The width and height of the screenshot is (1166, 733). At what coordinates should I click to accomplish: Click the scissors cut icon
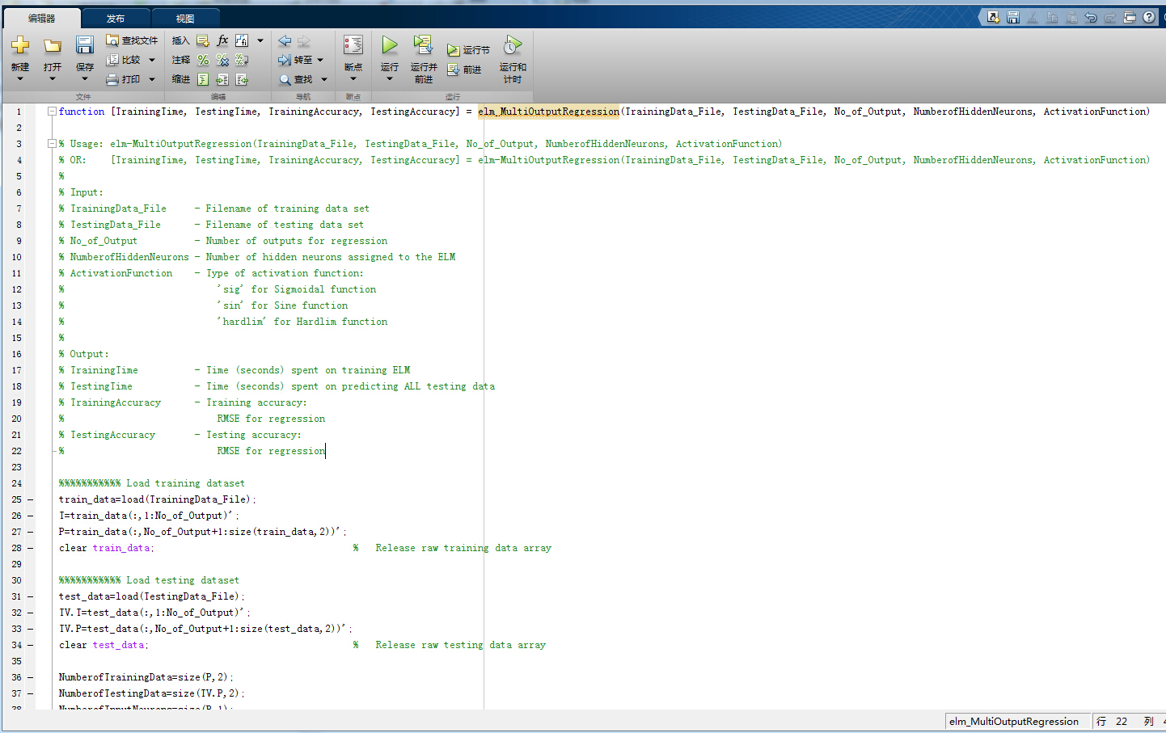click(x=1033, y=17)
